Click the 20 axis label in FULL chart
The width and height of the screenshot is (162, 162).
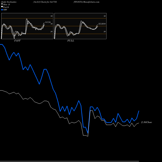(105, 31)
